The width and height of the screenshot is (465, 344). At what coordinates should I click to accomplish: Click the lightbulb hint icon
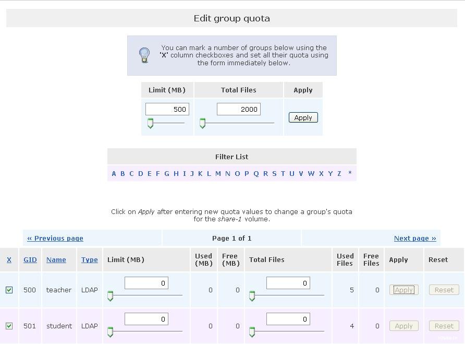[x=144, y=55]
